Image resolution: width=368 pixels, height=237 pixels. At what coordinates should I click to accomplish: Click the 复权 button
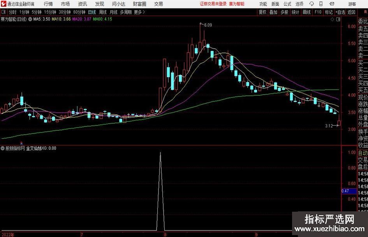point(262,12)
